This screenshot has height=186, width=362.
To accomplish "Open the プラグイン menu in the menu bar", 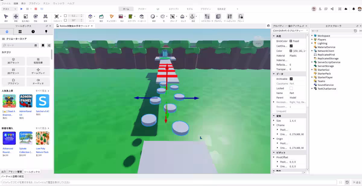I will tap(34, 3).
